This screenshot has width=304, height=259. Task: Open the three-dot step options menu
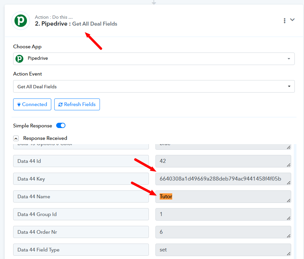pos(284,21)
